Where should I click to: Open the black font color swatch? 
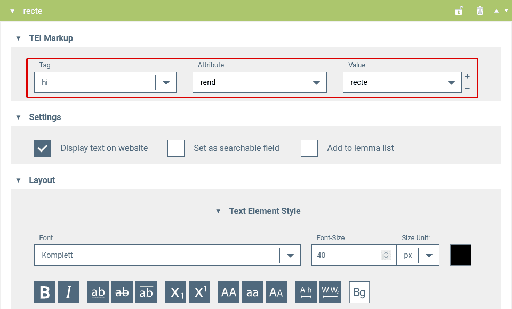[461, 255]
